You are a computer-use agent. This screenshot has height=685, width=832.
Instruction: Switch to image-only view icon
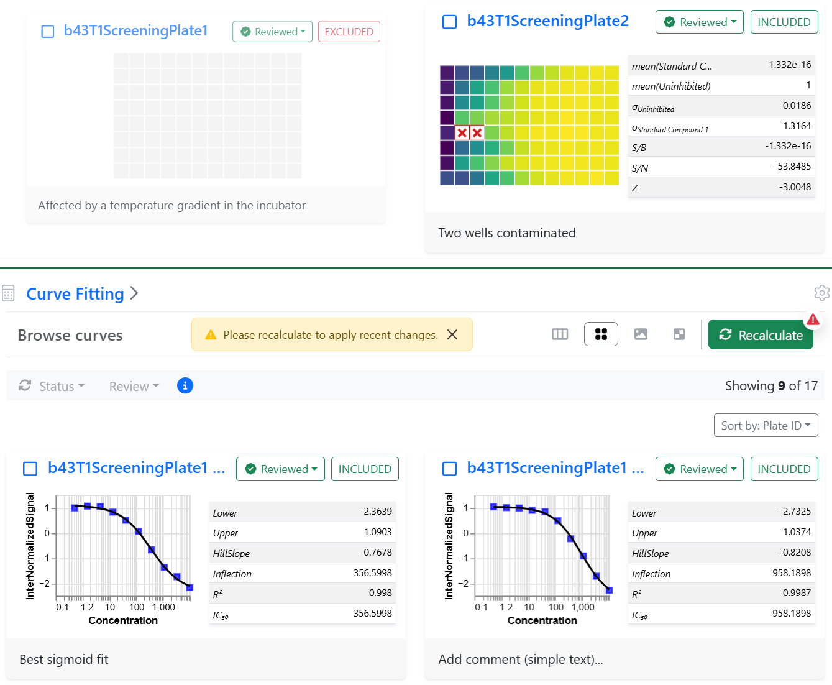point(641,334)
